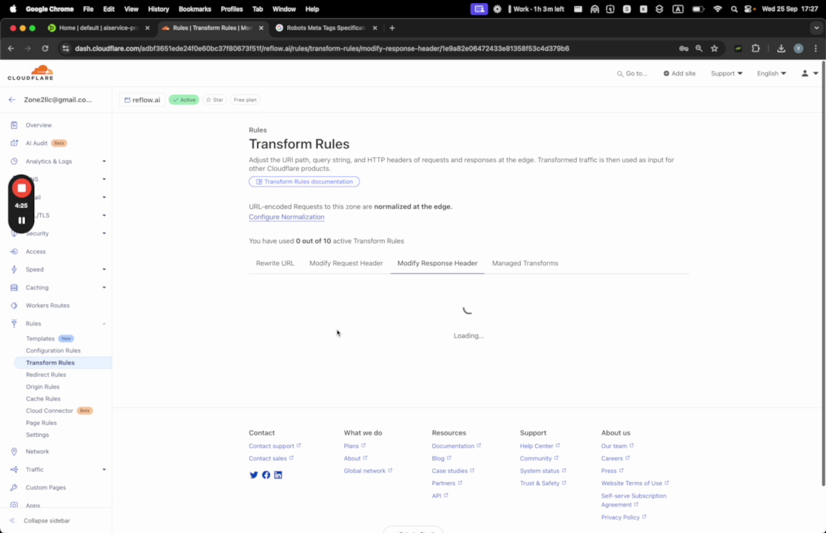Open the Configure Normalization link
The width and height of the screenshot is (826, 533).
point(286,217)
